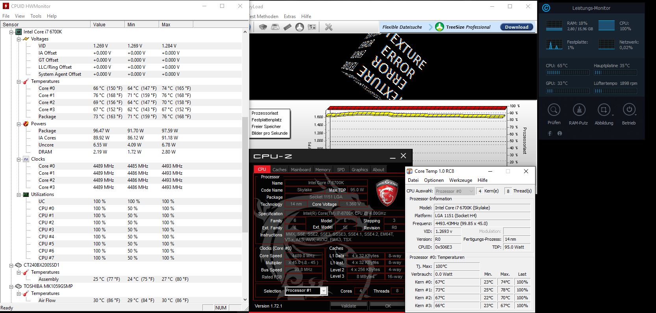Viewport: 656px width, 313px height.
Task: Collapse the Utilizations tree node
Action: click(x=19, y=194)
